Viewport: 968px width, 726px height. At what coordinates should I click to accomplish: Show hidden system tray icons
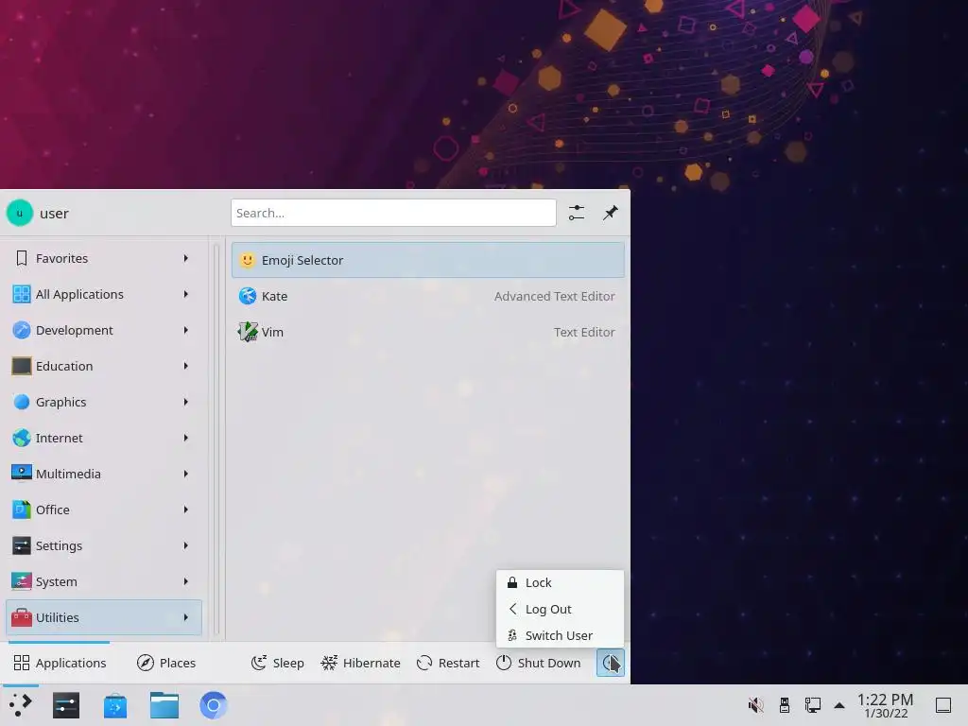tap(839, 705)
